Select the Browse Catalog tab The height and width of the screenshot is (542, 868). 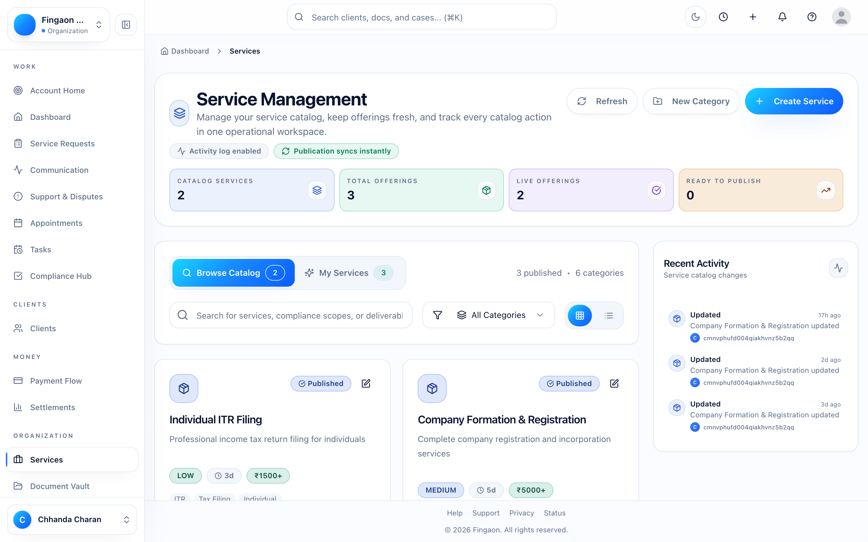point(234,273)
